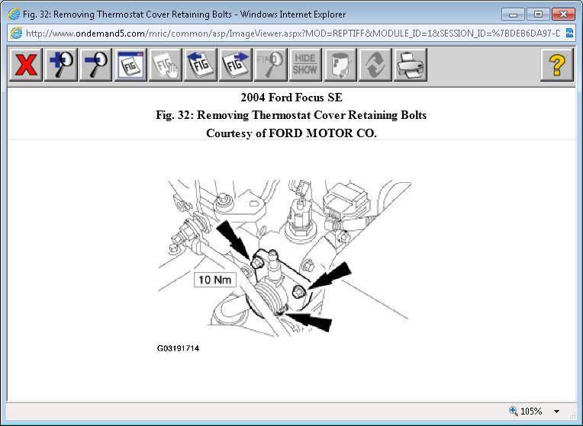Minimize the Internet Explorer window
Image resolution: width=583 pixels, height=426 pixels.
513,14
